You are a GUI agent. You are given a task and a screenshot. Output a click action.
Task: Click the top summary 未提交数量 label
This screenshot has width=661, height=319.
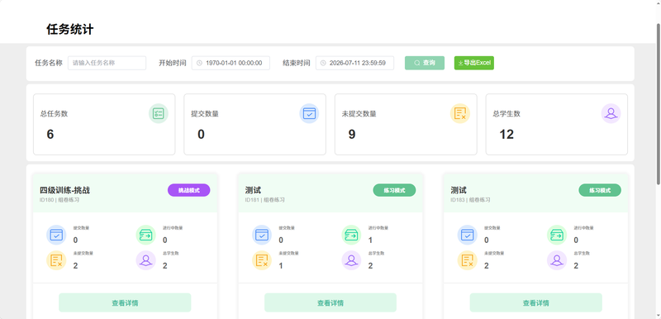tap(359, 113)
